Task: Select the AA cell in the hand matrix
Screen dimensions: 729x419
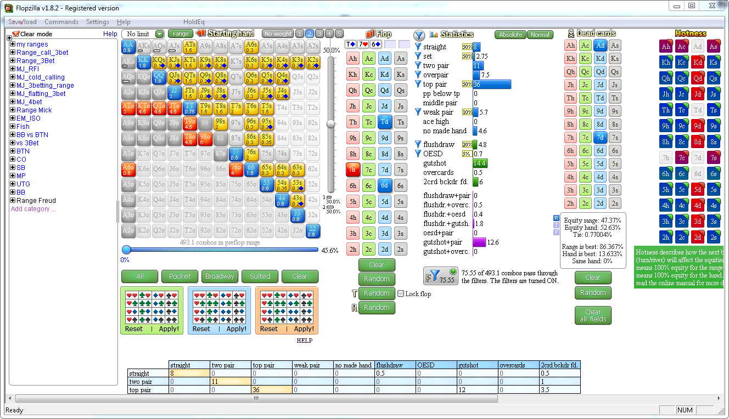Action: [x=128, y=47]
